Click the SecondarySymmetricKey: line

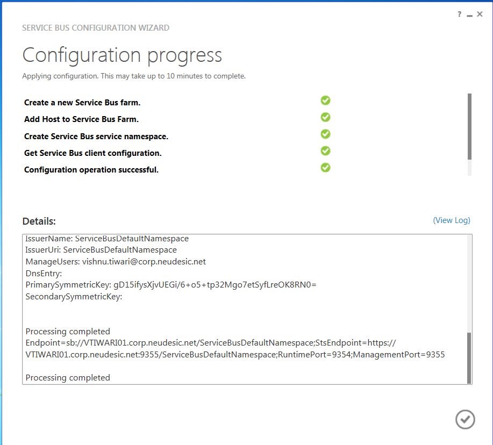[74, 296]
